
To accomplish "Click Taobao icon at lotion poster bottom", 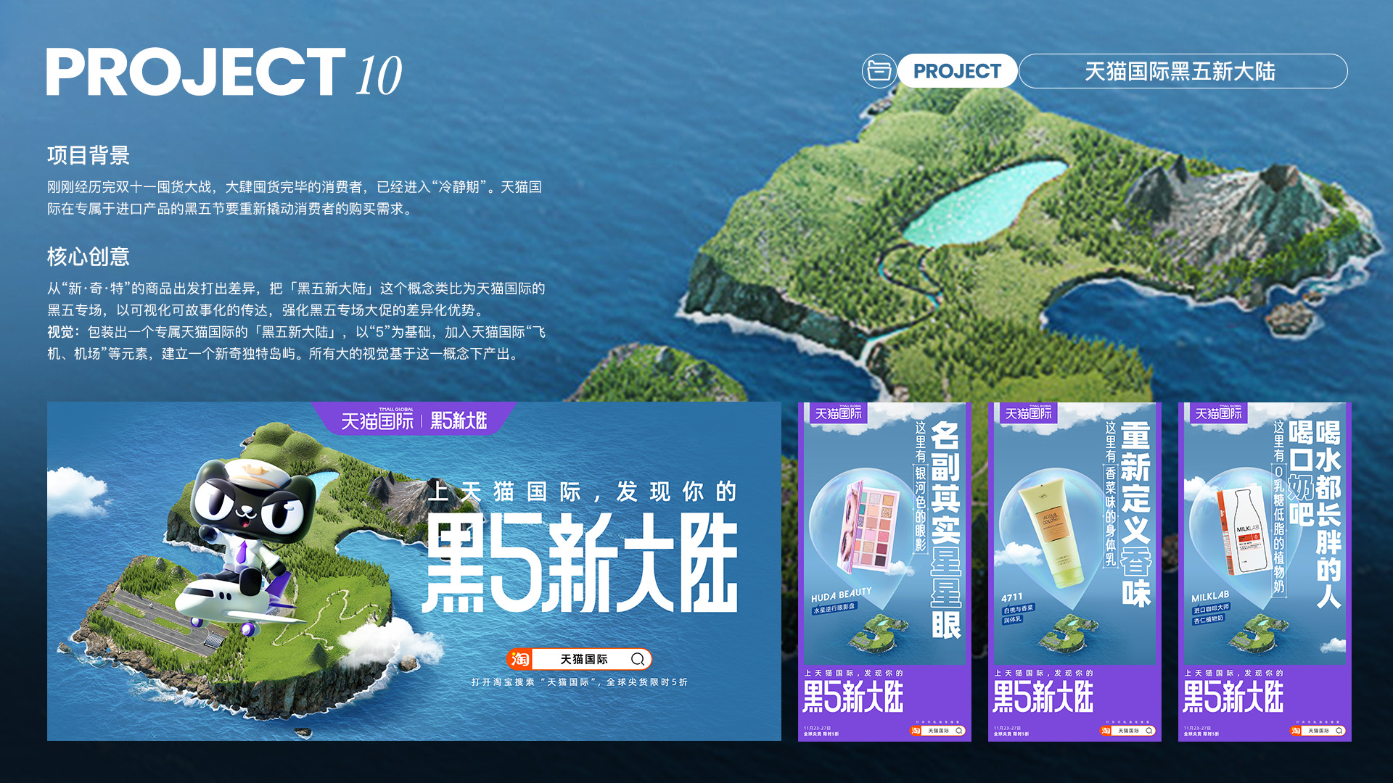I will 1106,731.
